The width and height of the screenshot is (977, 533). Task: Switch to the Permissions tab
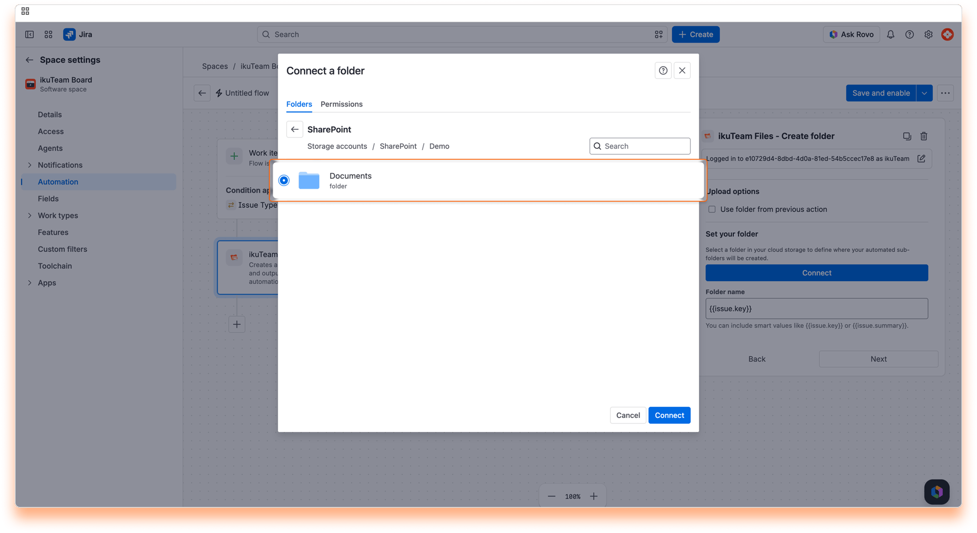click(x=342, y=104)
